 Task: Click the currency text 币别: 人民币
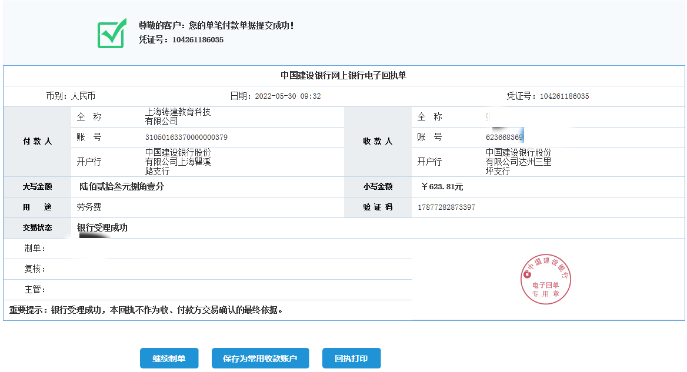[x=71, y=96]
